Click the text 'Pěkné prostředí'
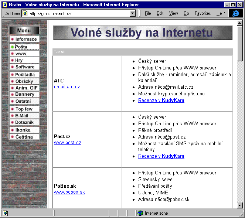This screenshot has width=245, height=218. 155,130
